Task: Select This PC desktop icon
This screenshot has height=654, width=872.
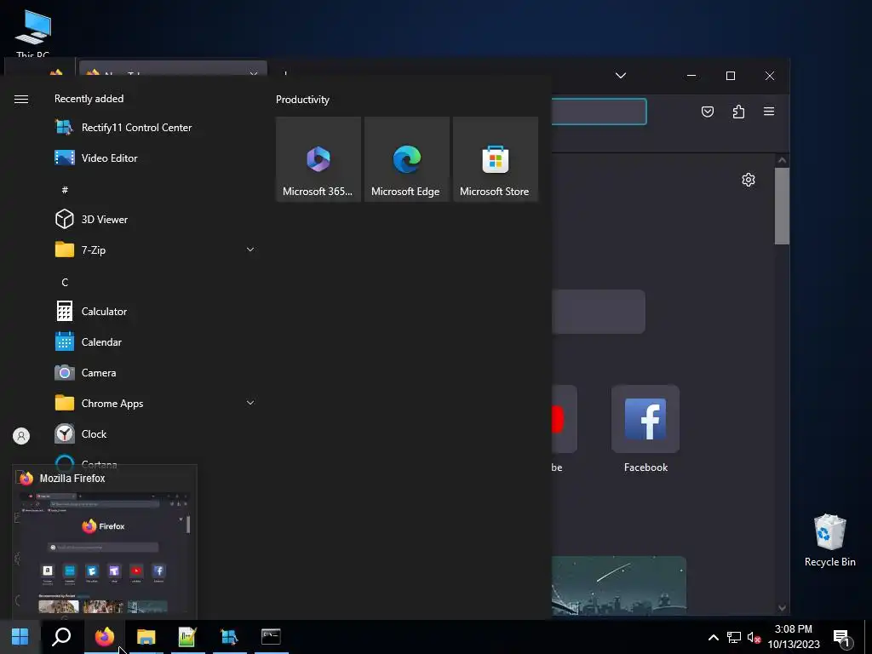Action: click(x=33, y=33)
